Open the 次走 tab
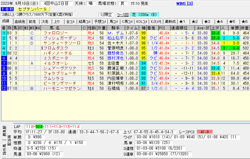 (45, 22)
